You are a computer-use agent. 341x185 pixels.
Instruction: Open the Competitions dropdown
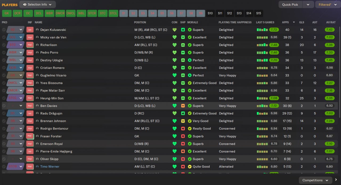pyautogui.click(x=315, y=180)
